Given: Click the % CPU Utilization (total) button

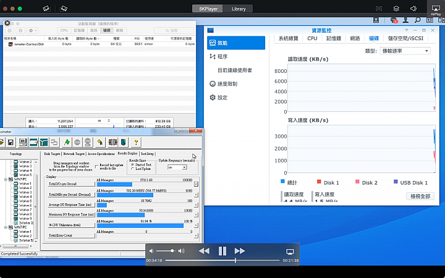Looking at the screenshot, I should click(71, 225).
